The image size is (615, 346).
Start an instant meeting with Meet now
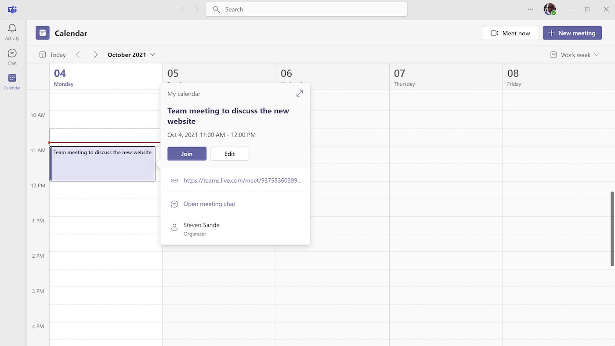[x=510, y=33]
